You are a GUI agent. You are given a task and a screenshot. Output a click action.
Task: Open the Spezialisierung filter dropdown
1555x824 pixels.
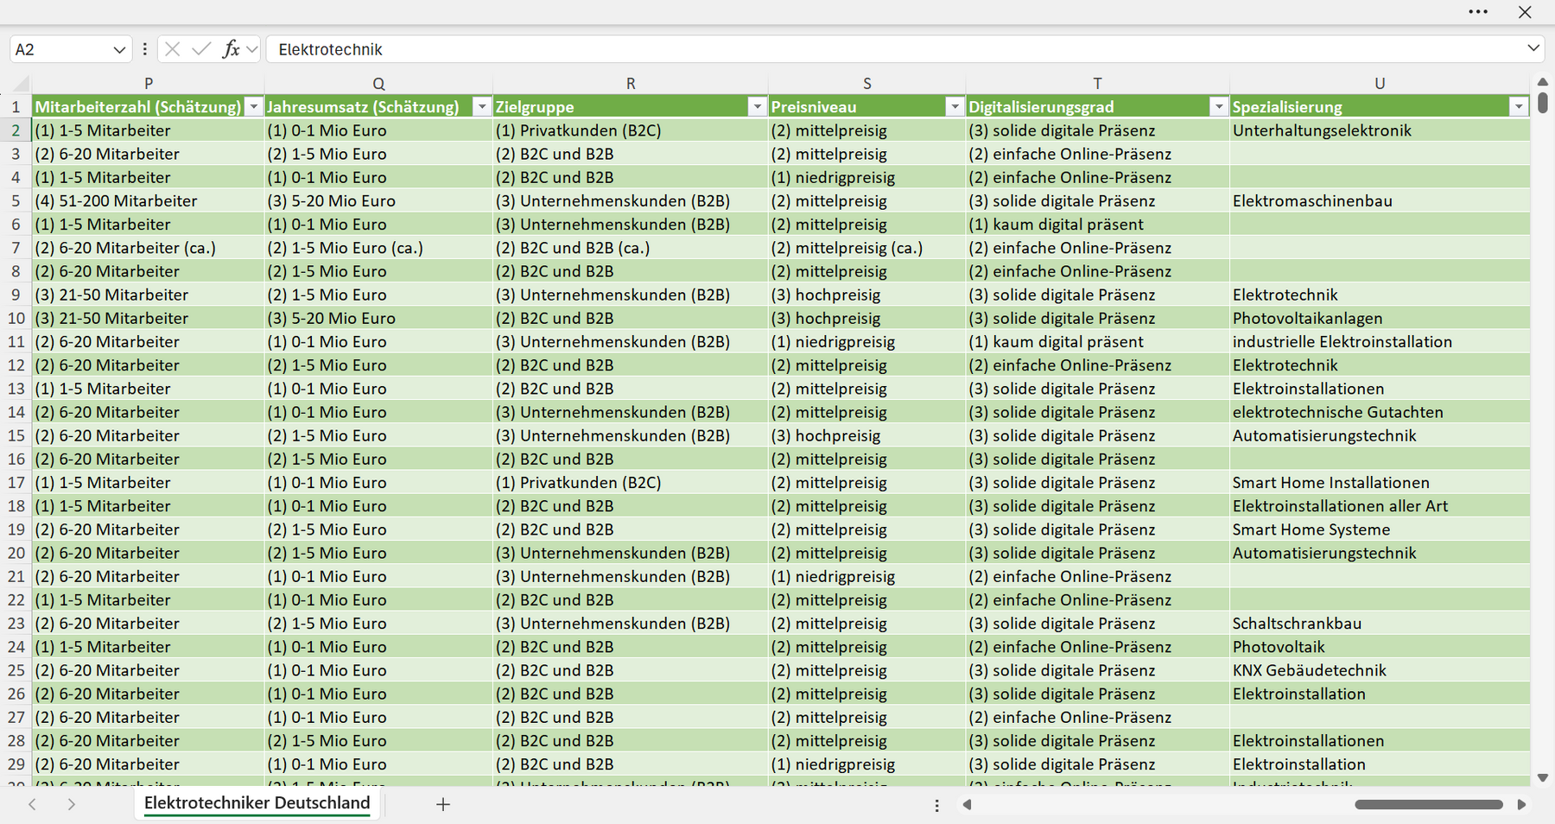click(x=1519, y=107)
